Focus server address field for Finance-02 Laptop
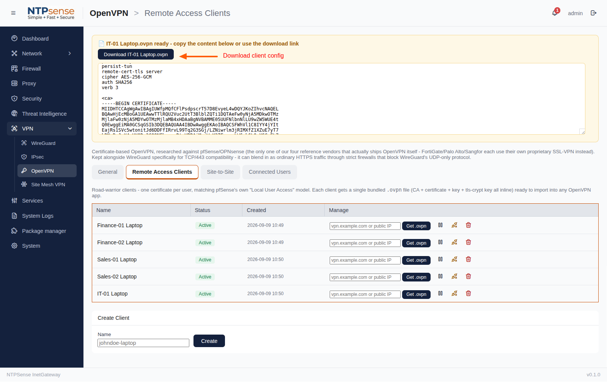This screenshot has width=607, height=382. click(365, 243)
